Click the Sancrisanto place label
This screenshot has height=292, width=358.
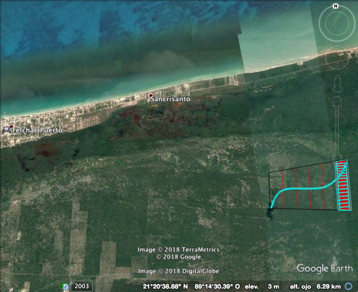click(170, 99)
